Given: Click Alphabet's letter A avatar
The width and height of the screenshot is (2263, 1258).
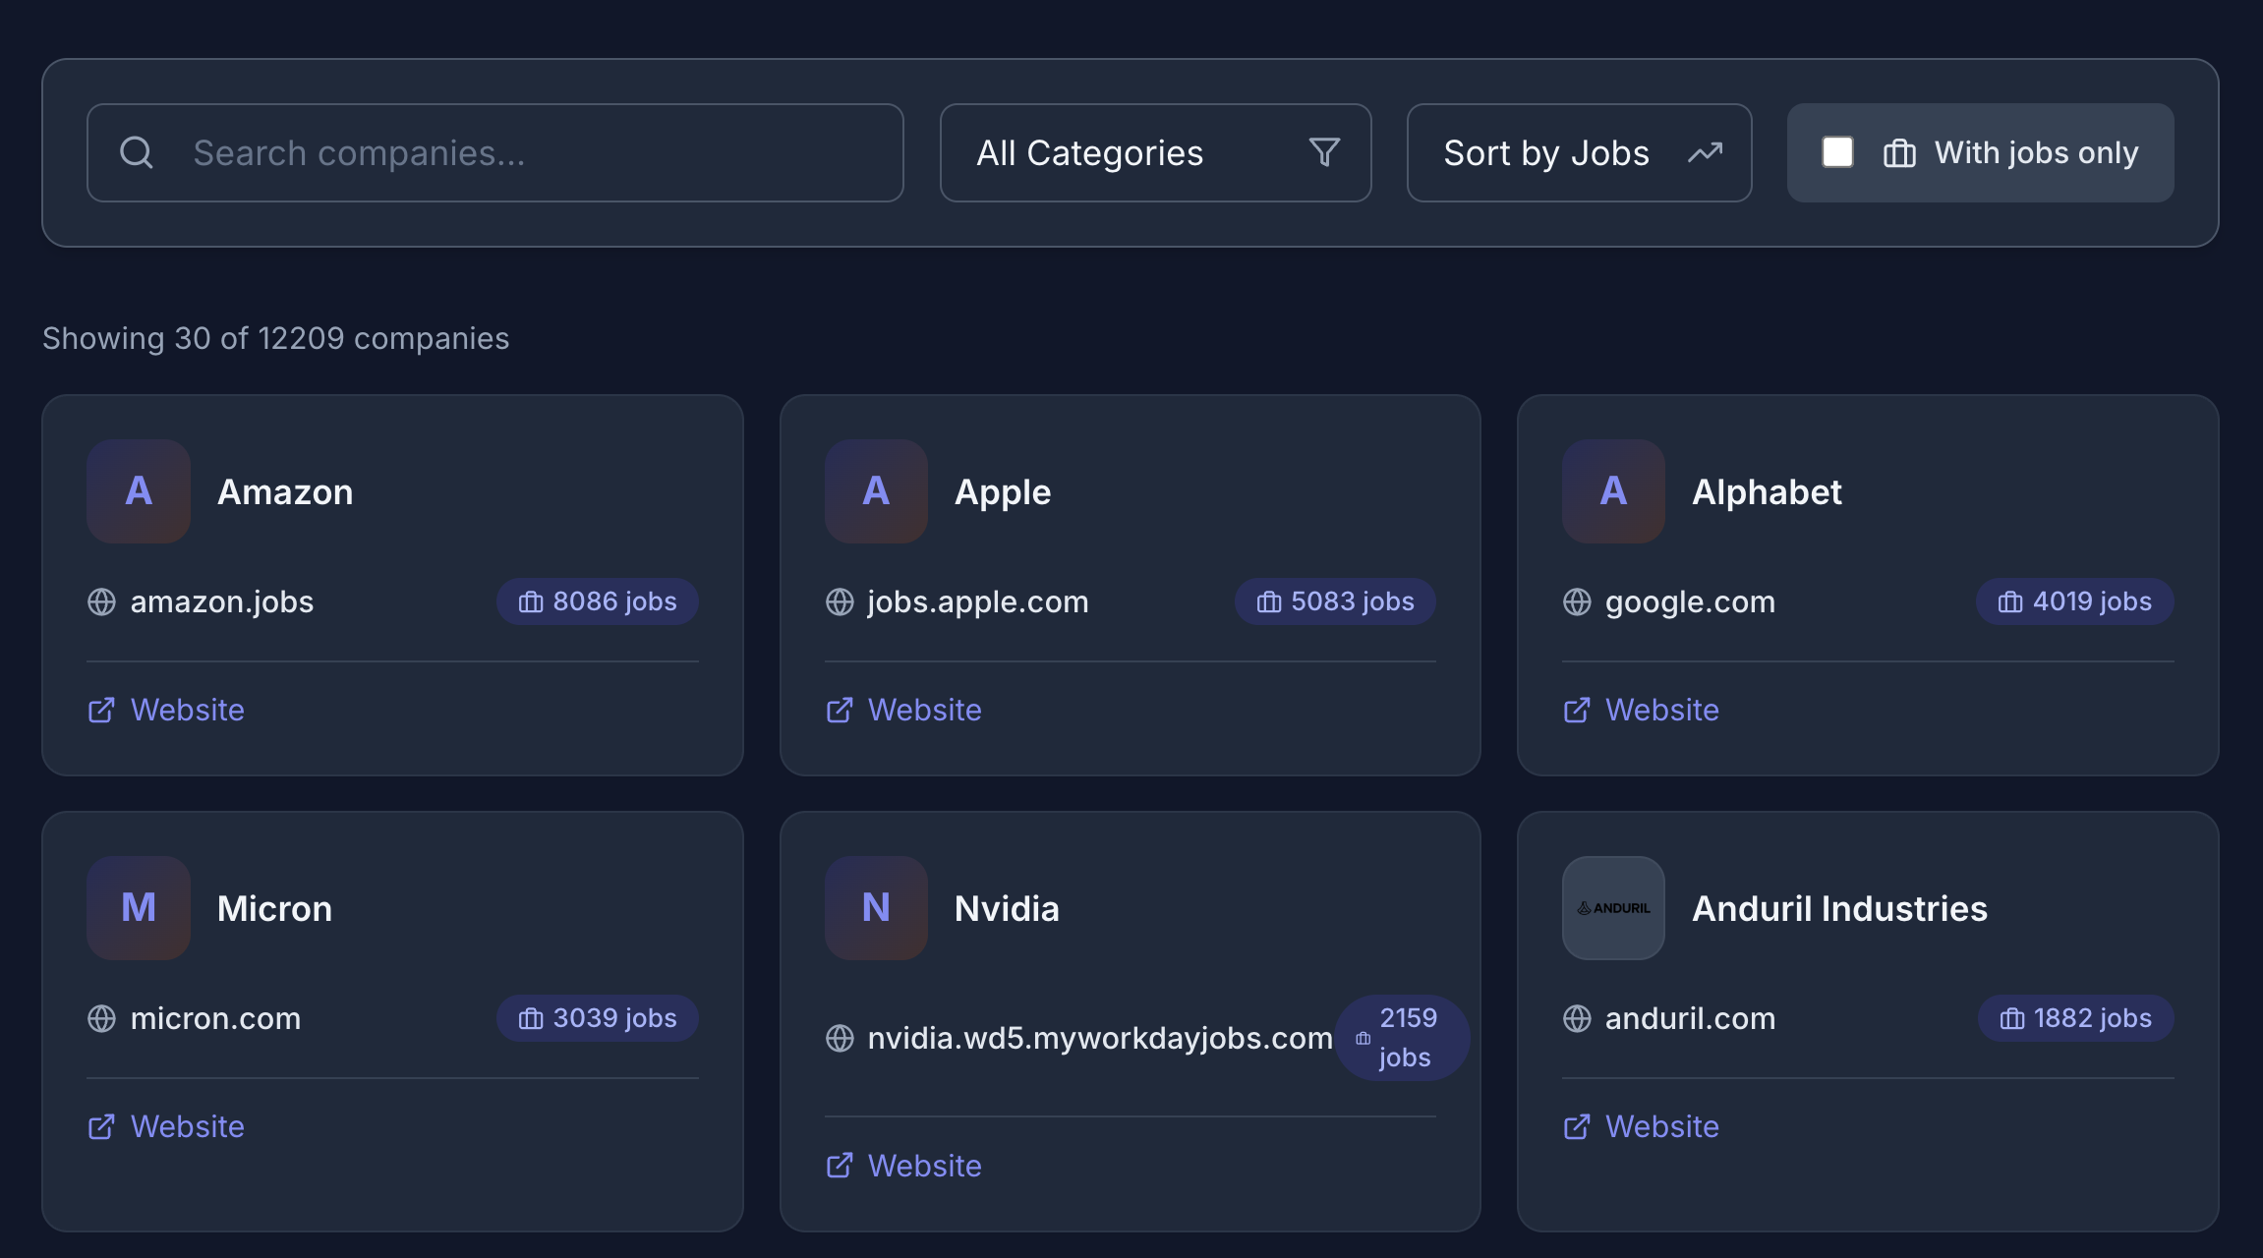Looking at the screenshot, I should click(1613, 491).
